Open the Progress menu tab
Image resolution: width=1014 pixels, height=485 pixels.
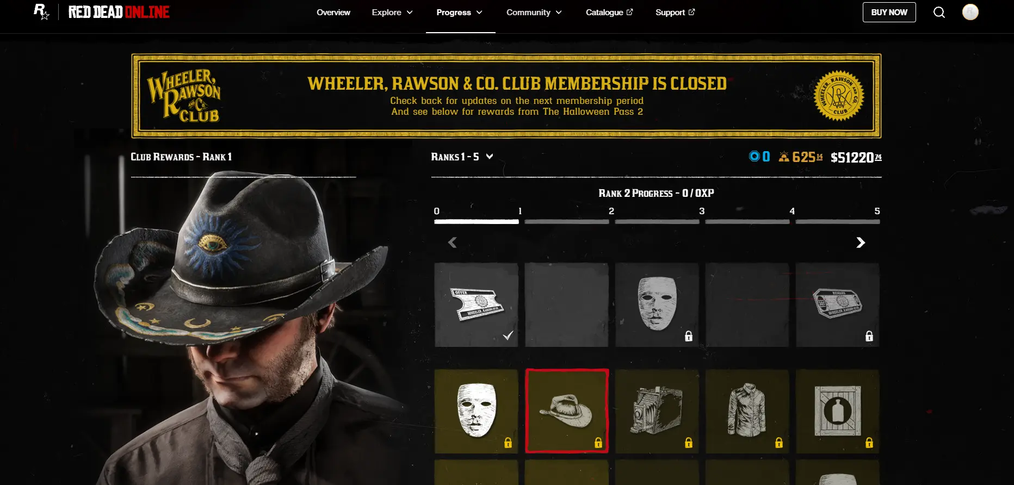(x=460, y=13)
